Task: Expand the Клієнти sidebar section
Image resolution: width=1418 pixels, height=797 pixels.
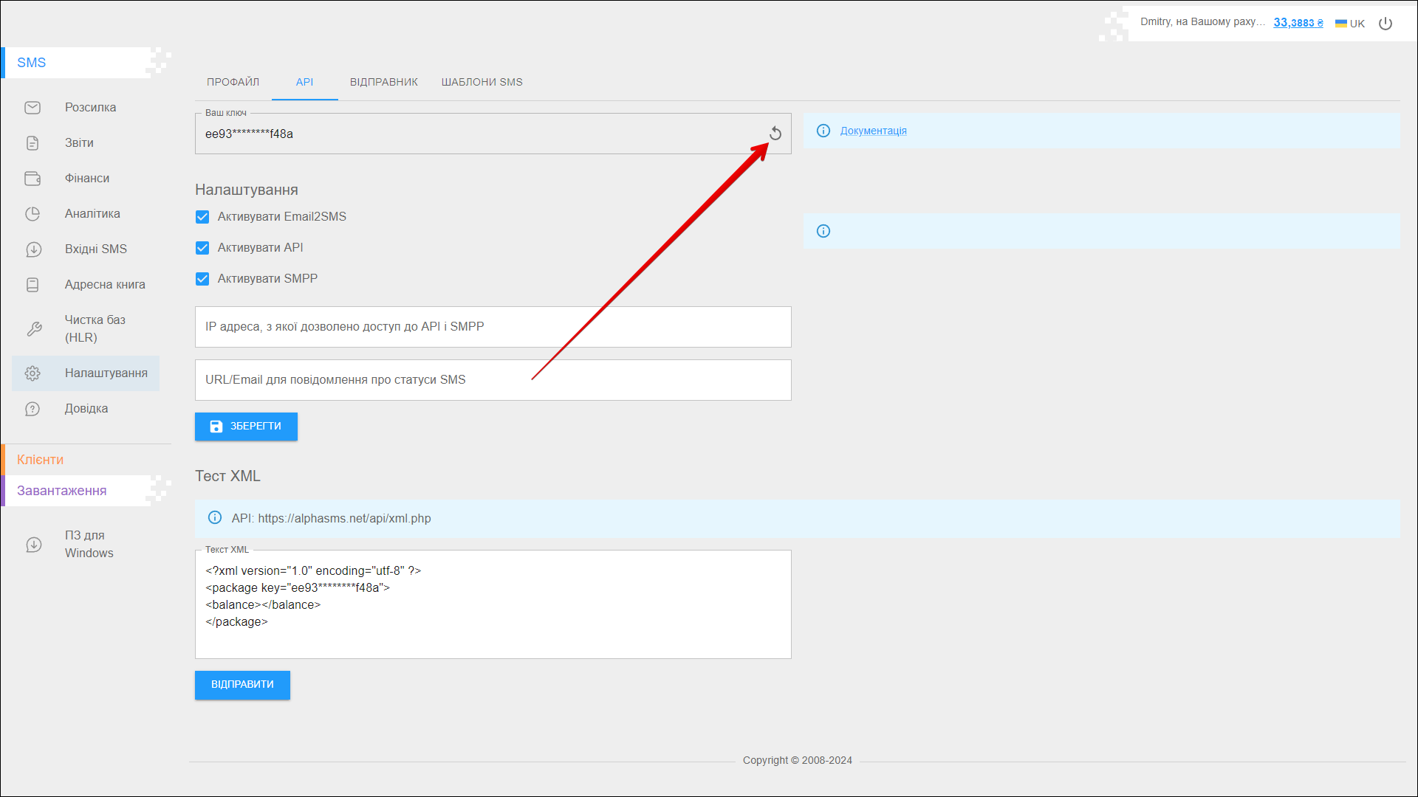Action: (41, 460)
